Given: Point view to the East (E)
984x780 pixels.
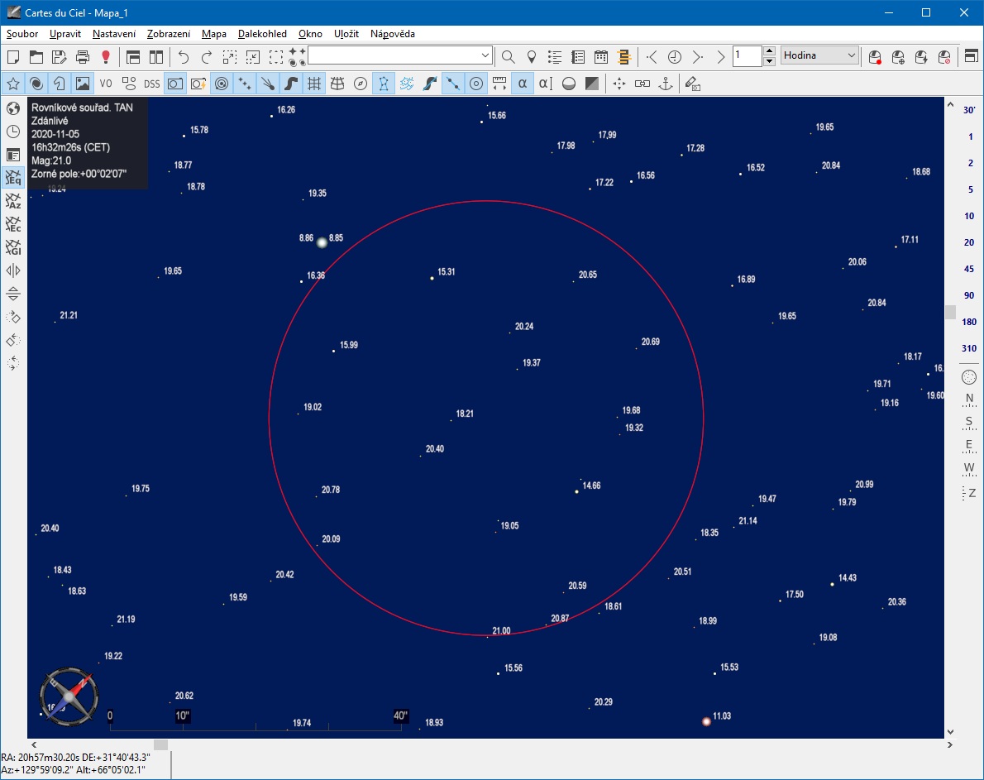Looking at the screenshot, I should (969, 445).
